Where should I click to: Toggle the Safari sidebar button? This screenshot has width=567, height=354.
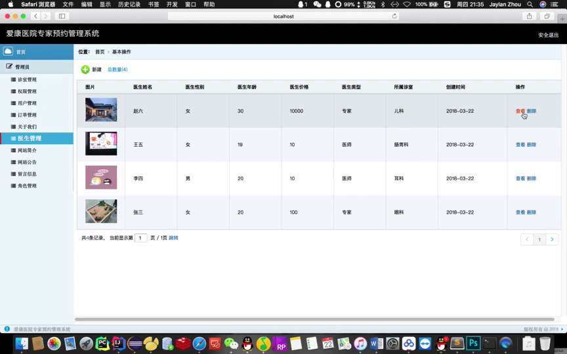tap(62, 16)
